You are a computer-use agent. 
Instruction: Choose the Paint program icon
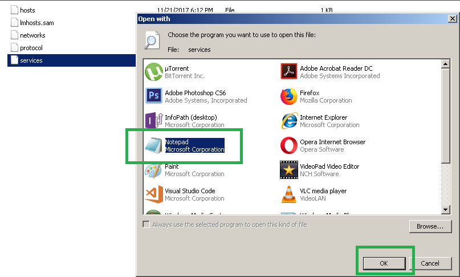coord(153,170)
